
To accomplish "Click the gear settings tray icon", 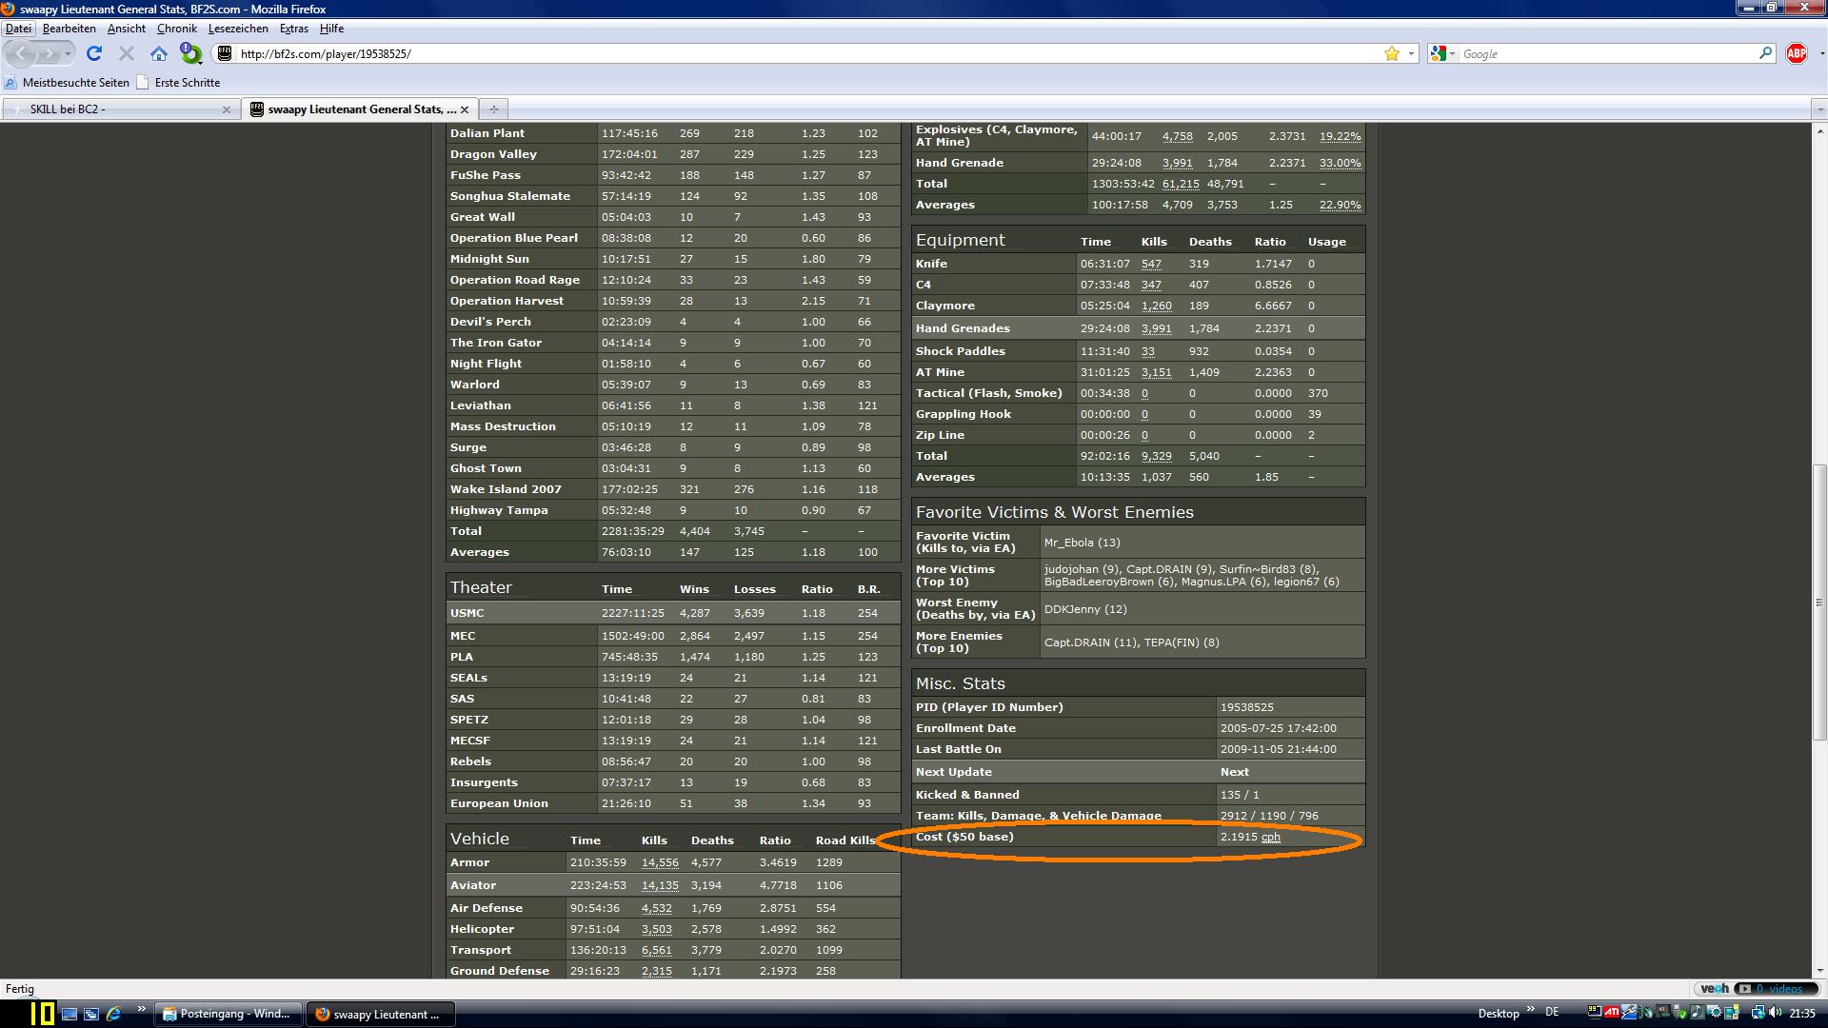I will [1714, 1013].
